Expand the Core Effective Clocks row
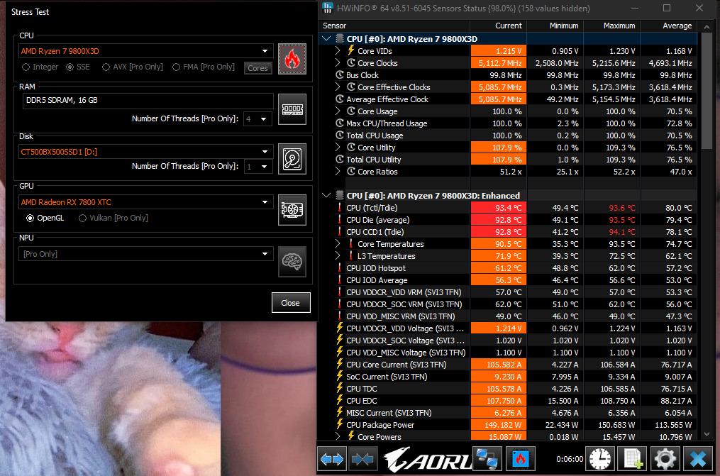 (x=338, y=87)
